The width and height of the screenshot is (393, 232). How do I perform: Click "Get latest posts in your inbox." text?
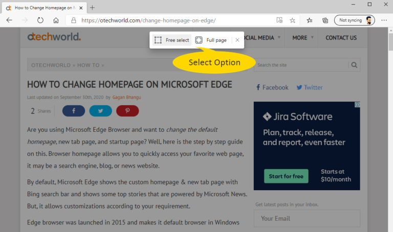tap(287, 204)
